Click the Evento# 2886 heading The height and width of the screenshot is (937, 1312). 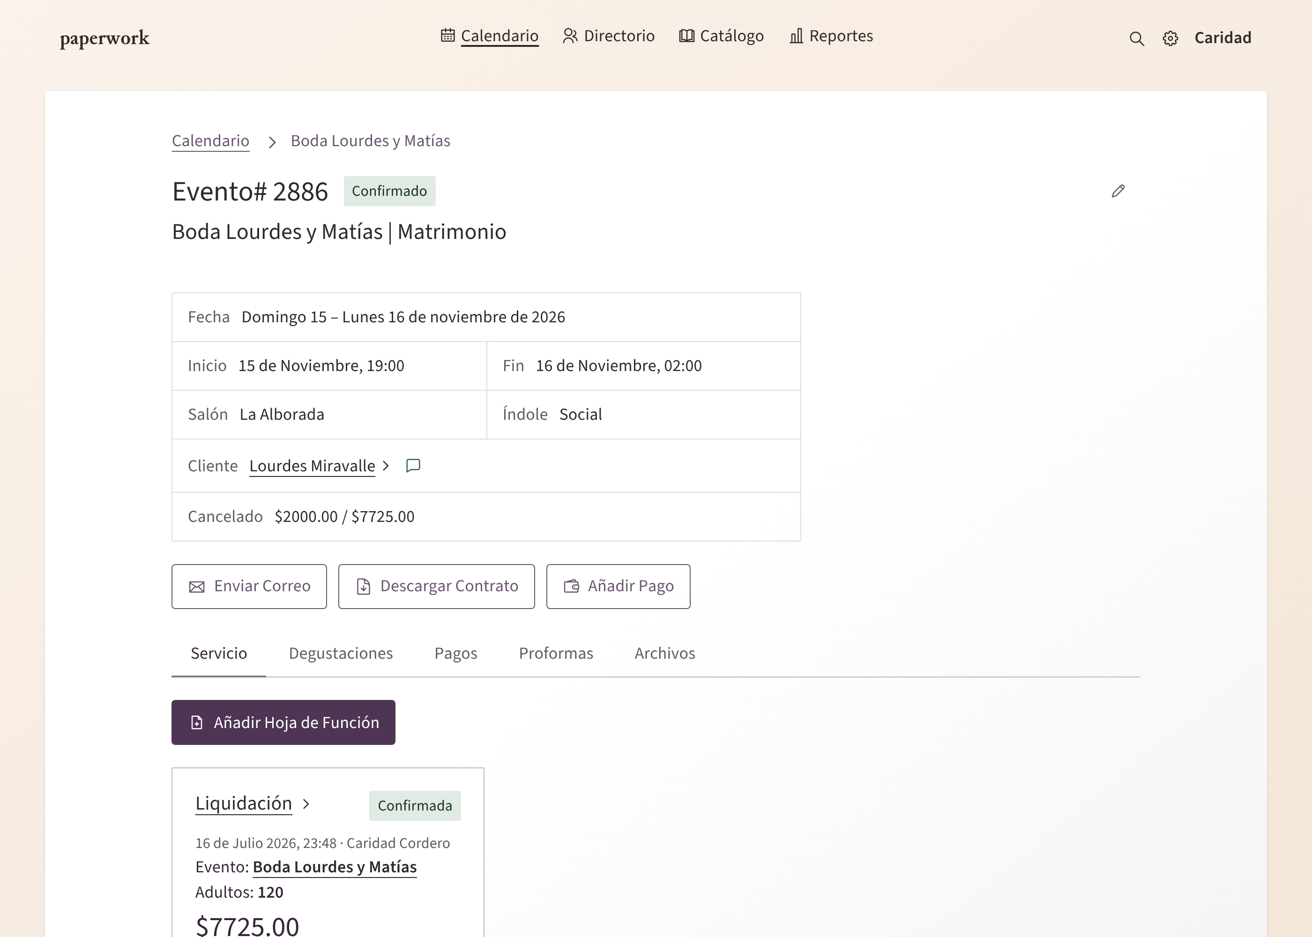pyautogui.click(x=250, y=192)
